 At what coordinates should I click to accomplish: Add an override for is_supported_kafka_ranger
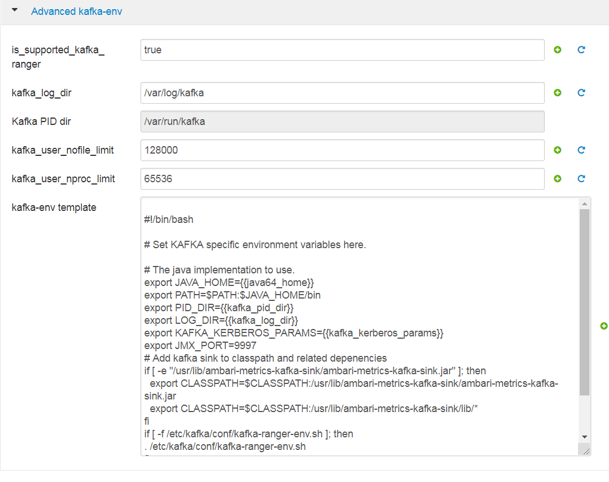(557, 50)
